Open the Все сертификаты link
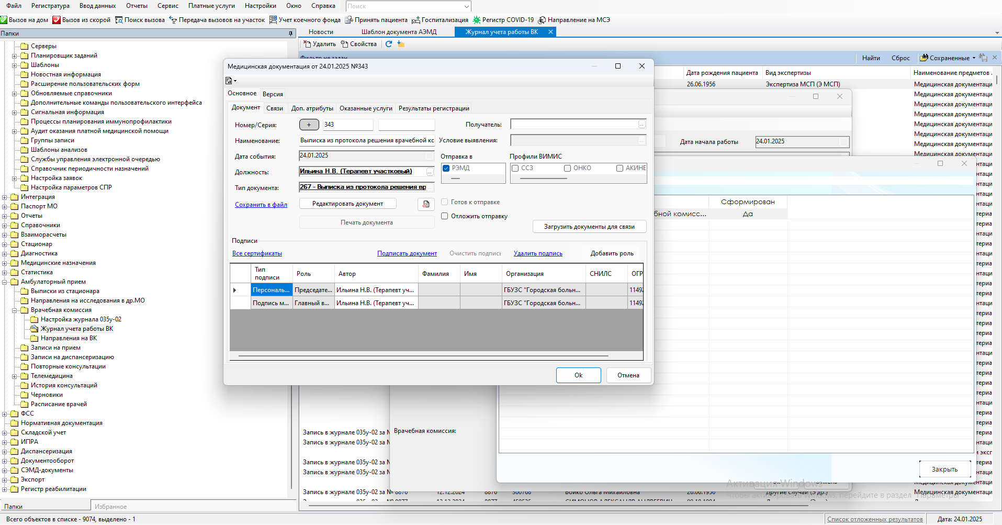This screenshot has height=525, width=1002. 257,253
